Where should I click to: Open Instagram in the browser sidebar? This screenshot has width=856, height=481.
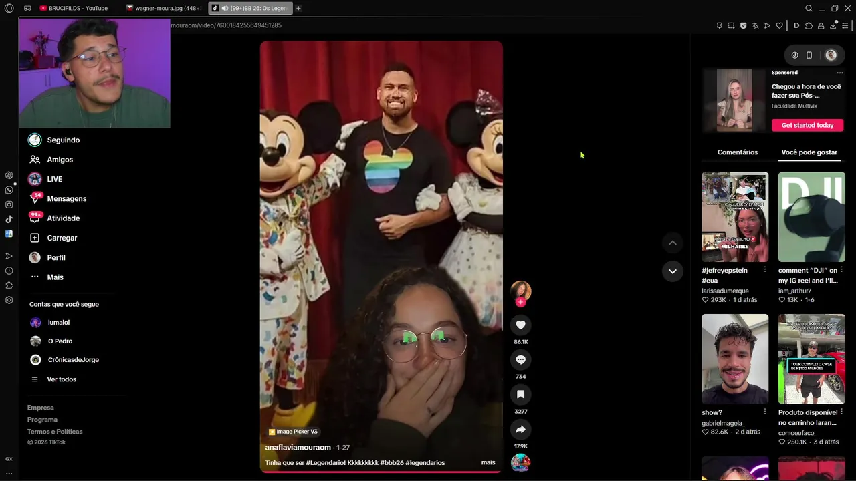click(x=9, y=204)
